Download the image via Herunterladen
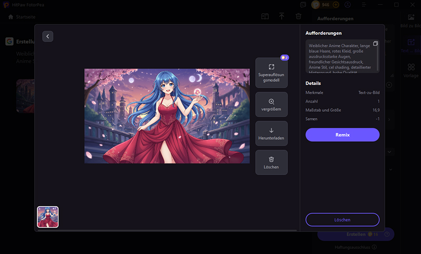 pyautogui.click(x=271, y=133)
